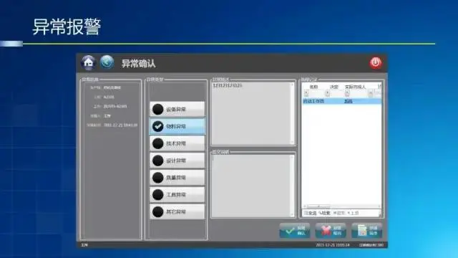The width and height of the screenshot is (458, 258).
Task: Click into the empty lower description textbox
Action: [253, 186]
